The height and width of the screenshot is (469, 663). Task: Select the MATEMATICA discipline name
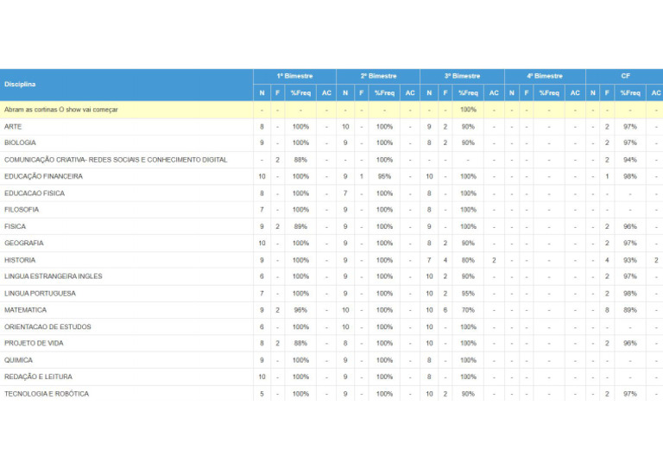(x=26, y=310)
